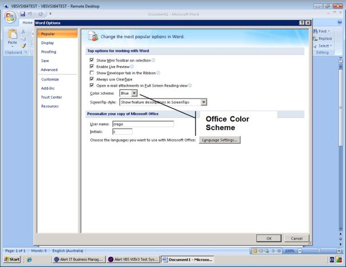The width and height of the screenshot is (346, 267).
Task: Toggle Always use ClearType checkbox
Action: 92,79
